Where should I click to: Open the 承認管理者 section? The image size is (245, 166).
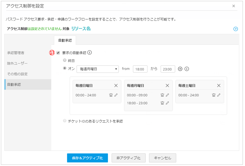tap(16, 53)
